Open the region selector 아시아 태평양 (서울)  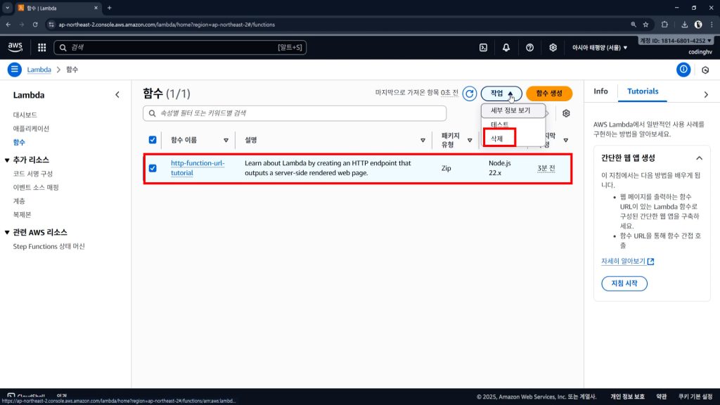(x=599, y=48)
